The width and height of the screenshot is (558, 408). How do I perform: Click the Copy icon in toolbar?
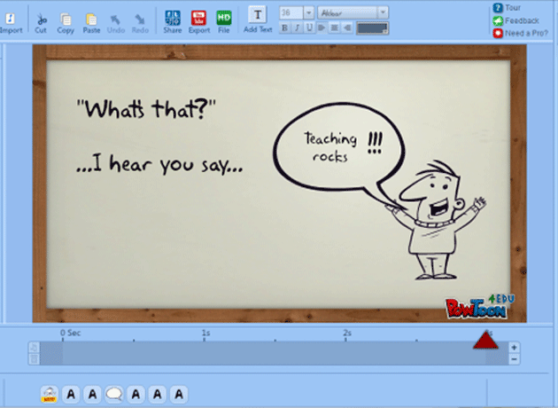(66, 18)
